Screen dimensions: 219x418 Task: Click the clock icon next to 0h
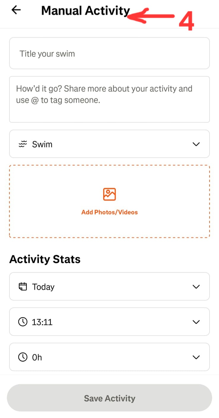[23, 357]
